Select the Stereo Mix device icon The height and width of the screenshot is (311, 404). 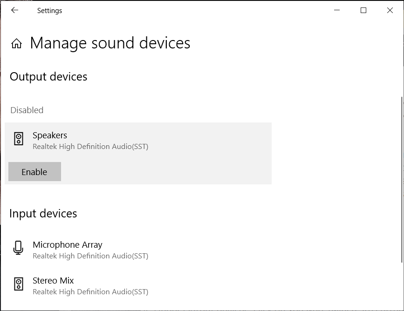(x=19, y=284)
